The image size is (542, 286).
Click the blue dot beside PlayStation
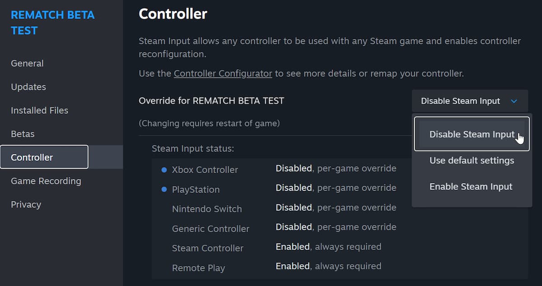coord(164,189)
